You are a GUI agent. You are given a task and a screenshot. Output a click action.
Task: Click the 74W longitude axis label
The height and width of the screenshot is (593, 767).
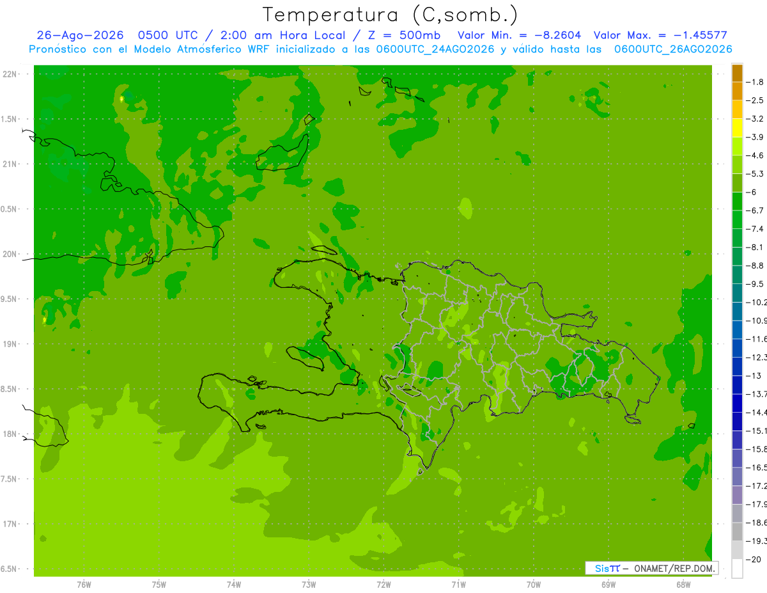point(234,585)
